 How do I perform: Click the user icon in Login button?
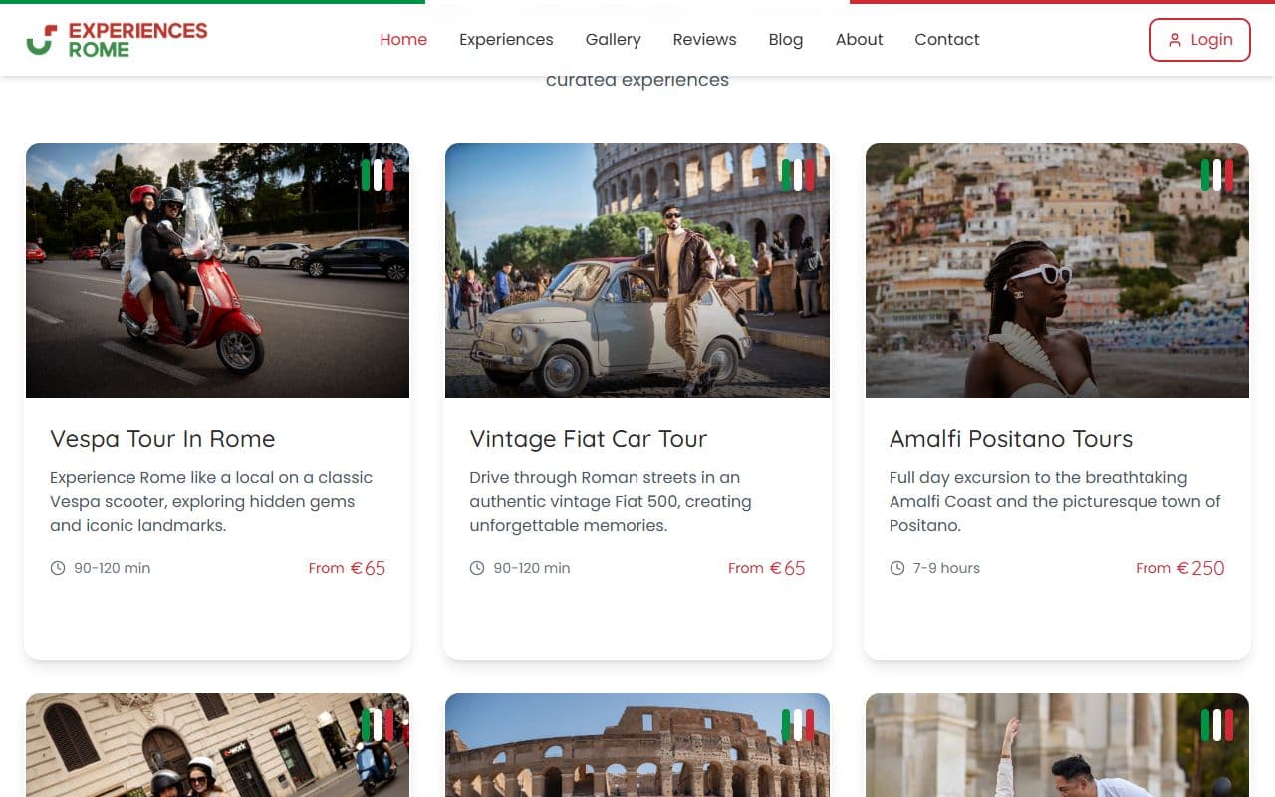(1175, 40)
